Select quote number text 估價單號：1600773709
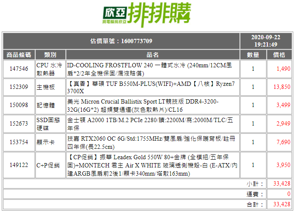The width and height of the screenshot is (295, 211). point(121,41)
